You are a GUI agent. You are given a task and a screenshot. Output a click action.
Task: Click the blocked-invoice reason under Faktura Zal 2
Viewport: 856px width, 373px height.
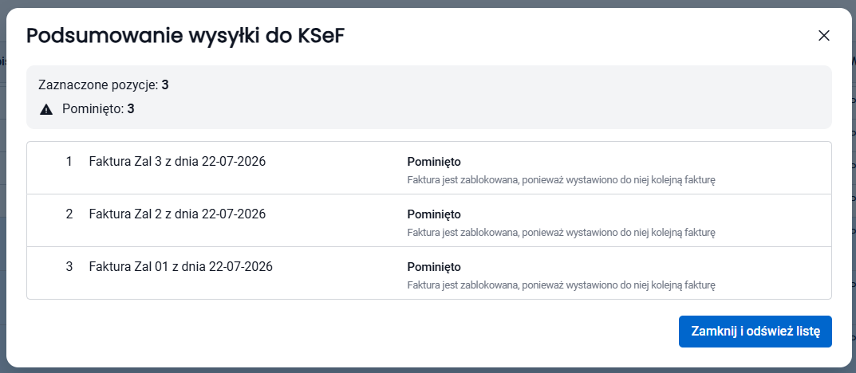click(561, 232)
